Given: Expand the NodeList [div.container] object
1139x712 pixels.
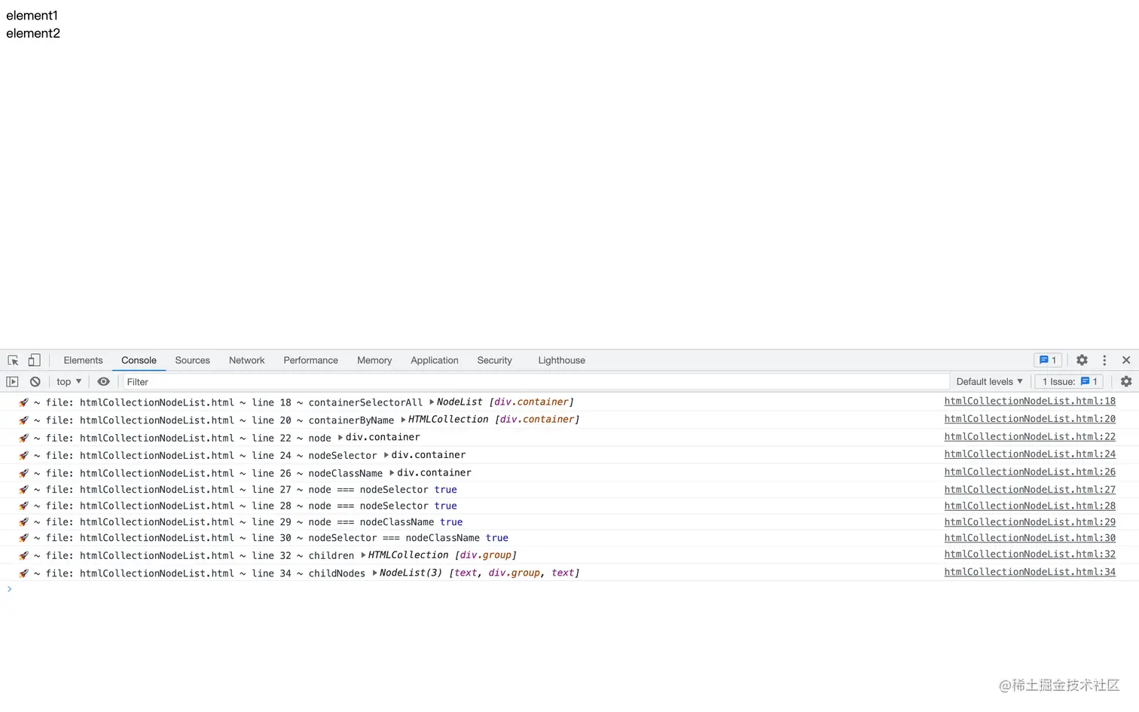Looking at the screenshot, I should tap(432, 402).
